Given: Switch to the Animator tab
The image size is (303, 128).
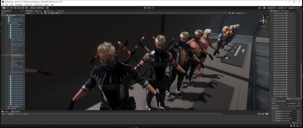Looking at the screenshot, I should tap(61, 11).
